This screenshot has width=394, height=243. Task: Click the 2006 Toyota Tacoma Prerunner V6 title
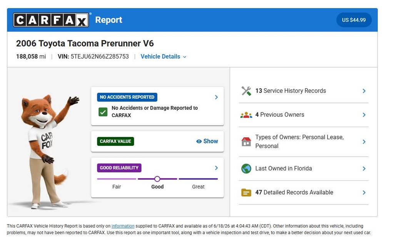[85, 43]
